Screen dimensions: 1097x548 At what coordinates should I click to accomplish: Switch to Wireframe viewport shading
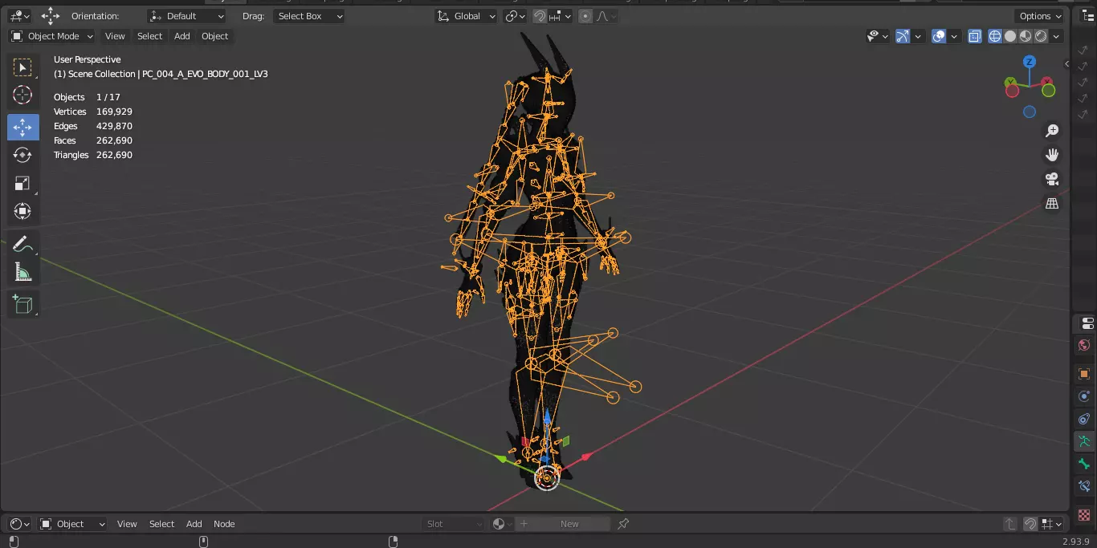995,36
